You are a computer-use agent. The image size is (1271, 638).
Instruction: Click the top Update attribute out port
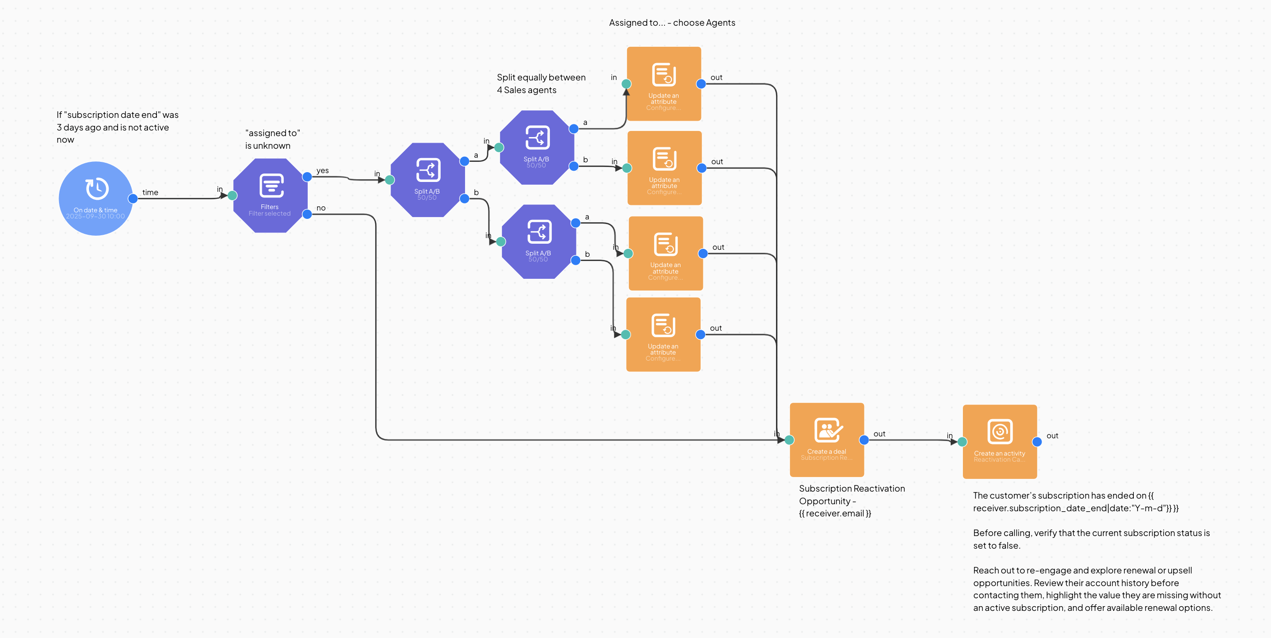coord(701,84)
